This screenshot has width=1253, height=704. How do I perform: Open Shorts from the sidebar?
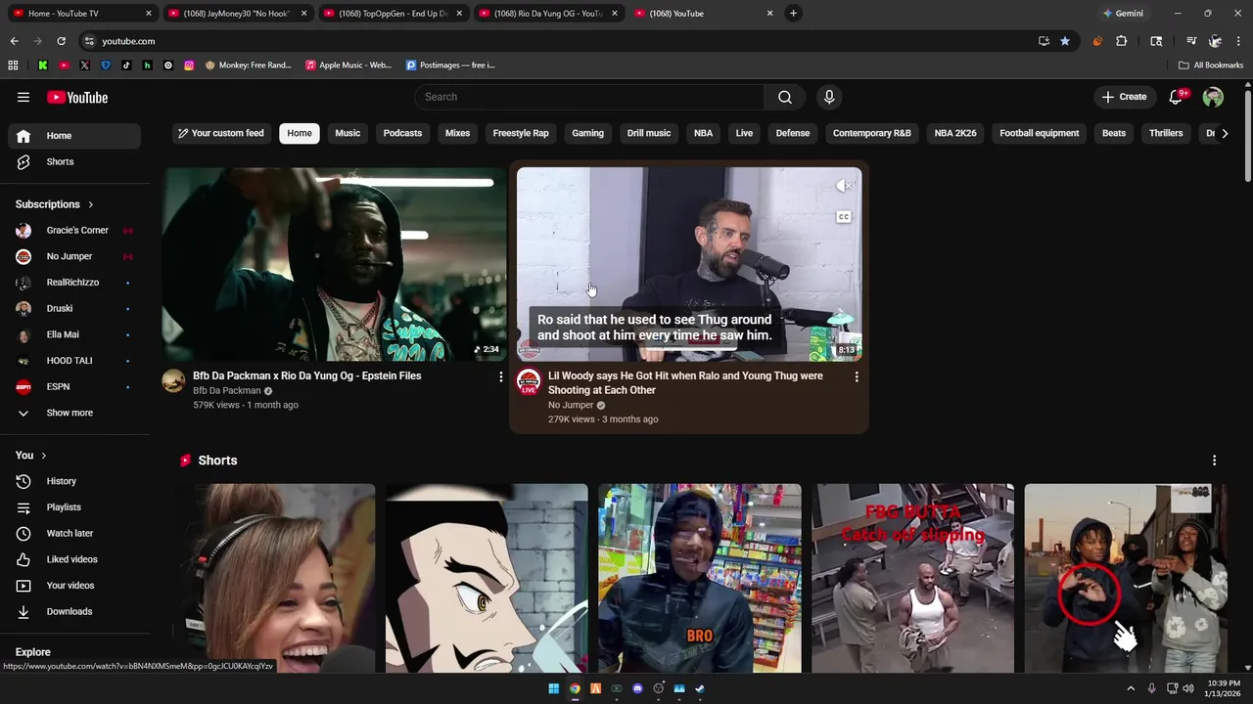[x=74, y=161]
